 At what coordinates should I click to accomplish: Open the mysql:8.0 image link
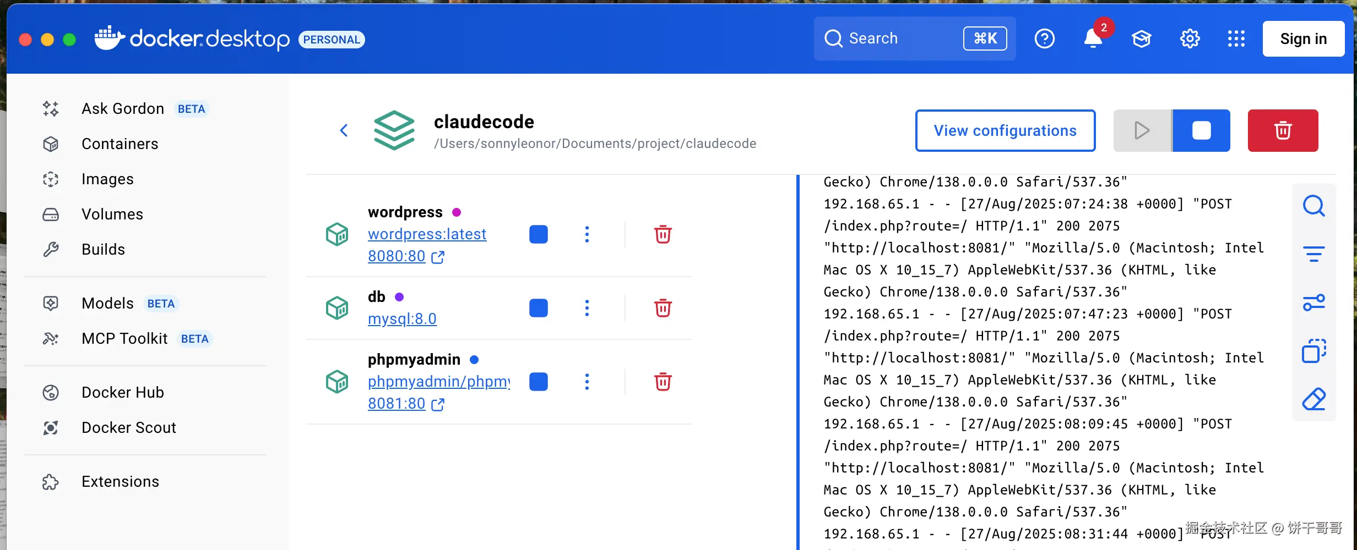[402, 319]
